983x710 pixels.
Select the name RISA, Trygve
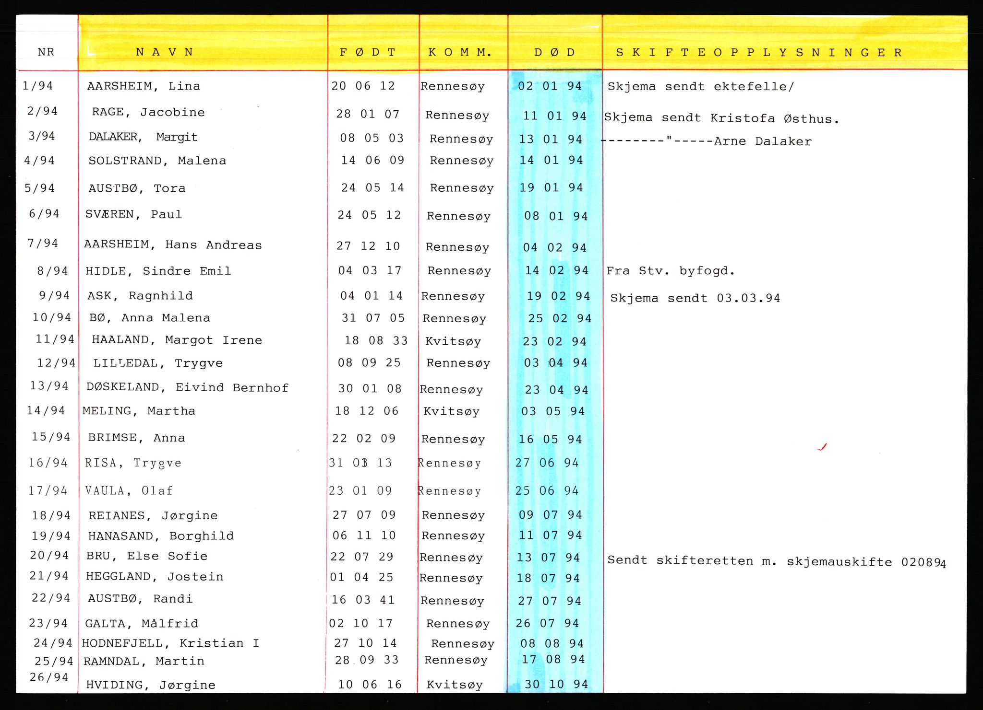[x=133, y=463]
